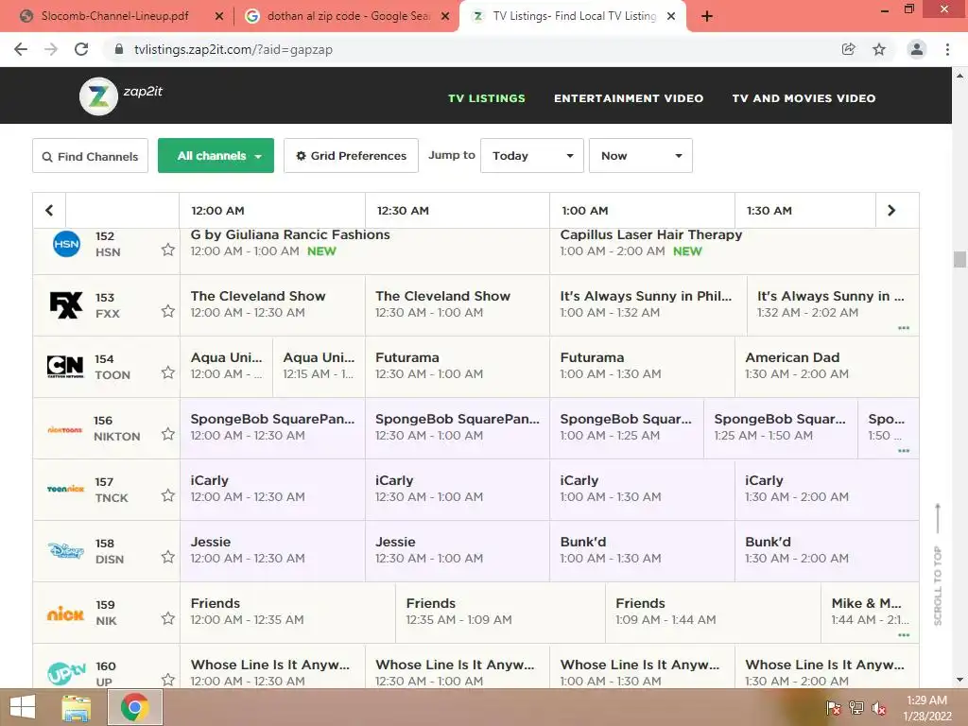The width and height of the screenshot is (968, 726).
Task: Click the Nick channel logo
Action: (x=65, y=614)
